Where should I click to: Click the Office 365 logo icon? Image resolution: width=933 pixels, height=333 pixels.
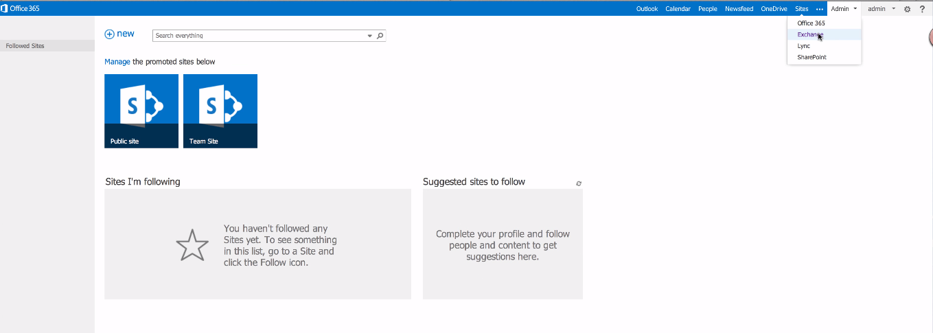4,9
